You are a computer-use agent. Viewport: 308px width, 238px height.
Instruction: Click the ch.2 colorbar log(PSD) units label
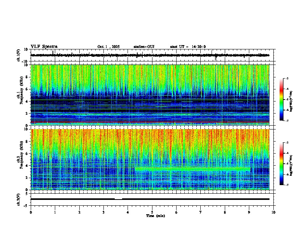[x=291, y=165]
